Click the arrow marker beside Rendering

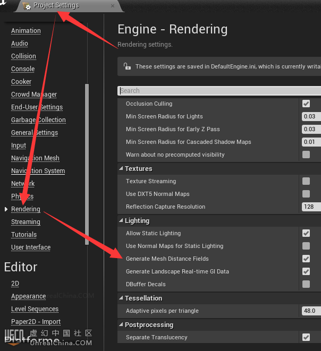(6, 209)
